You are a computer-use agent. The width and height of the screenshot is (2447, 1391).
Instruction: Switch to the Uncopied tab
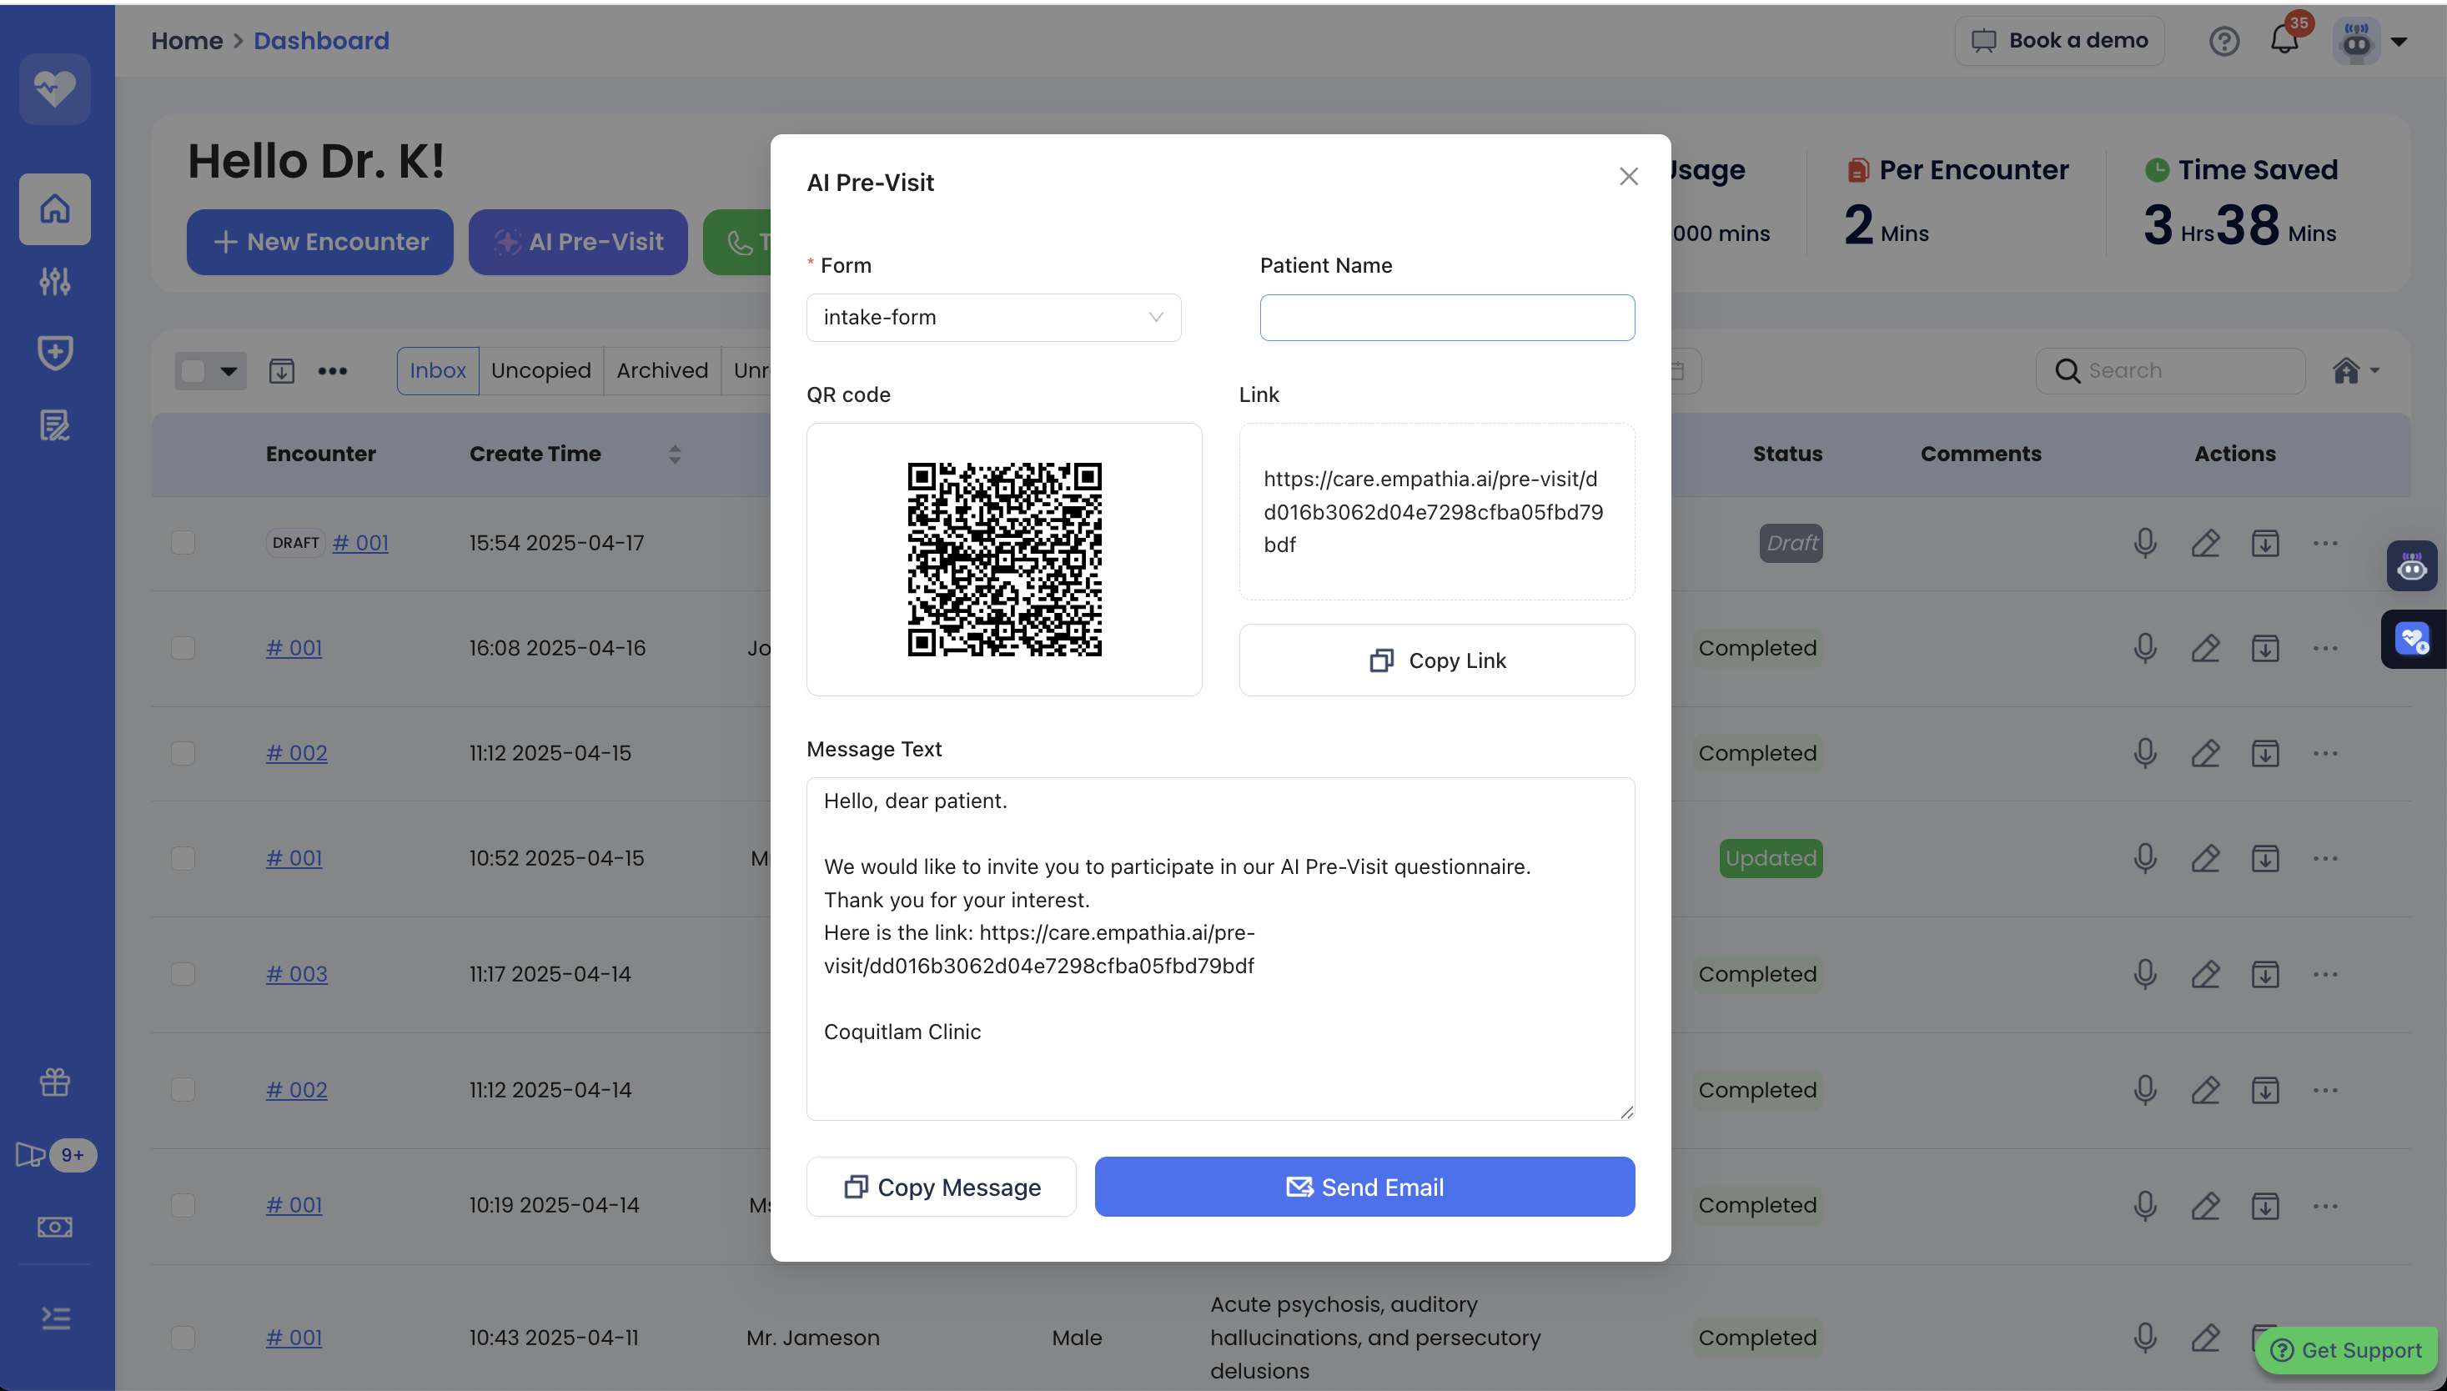(x=540, y=370)
